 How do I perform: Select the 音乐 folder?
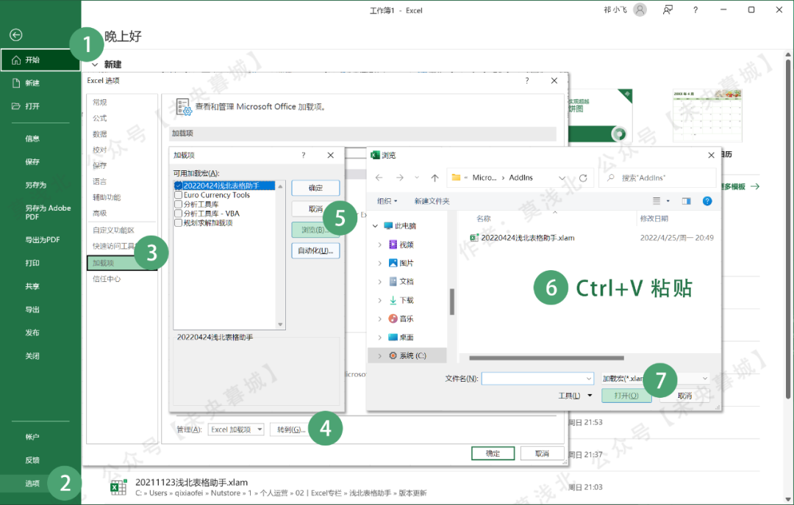[401, 319]
